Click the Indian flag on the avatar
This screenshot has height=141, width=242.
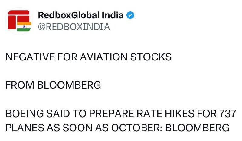pyautogui.click(x=24, y=26)
